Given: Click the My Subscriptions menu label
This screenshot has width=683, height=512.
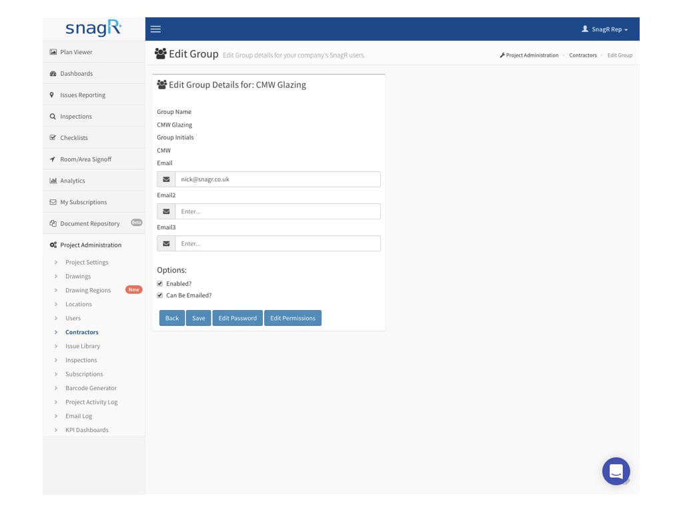Looking at the screenshot, I should pyautogui.click(x=83, y=202).
